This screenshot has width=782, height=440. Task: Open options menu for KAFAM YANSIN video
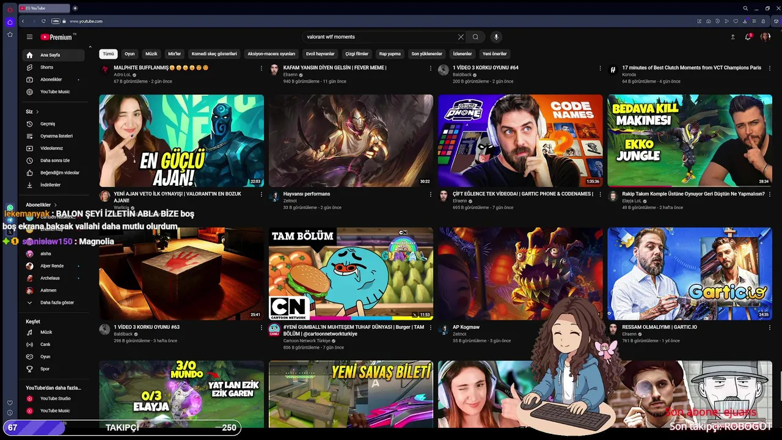point(431,68)
